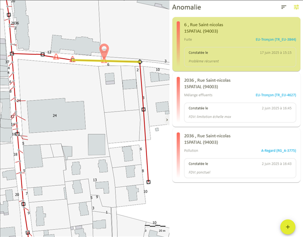This screenshot has width=303, height=237.
Task: Click the red location pin on map
Action: 104,52
